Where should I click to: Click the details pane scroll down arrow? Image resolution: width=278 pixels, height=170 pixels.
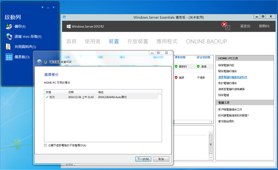click(211, 157)
